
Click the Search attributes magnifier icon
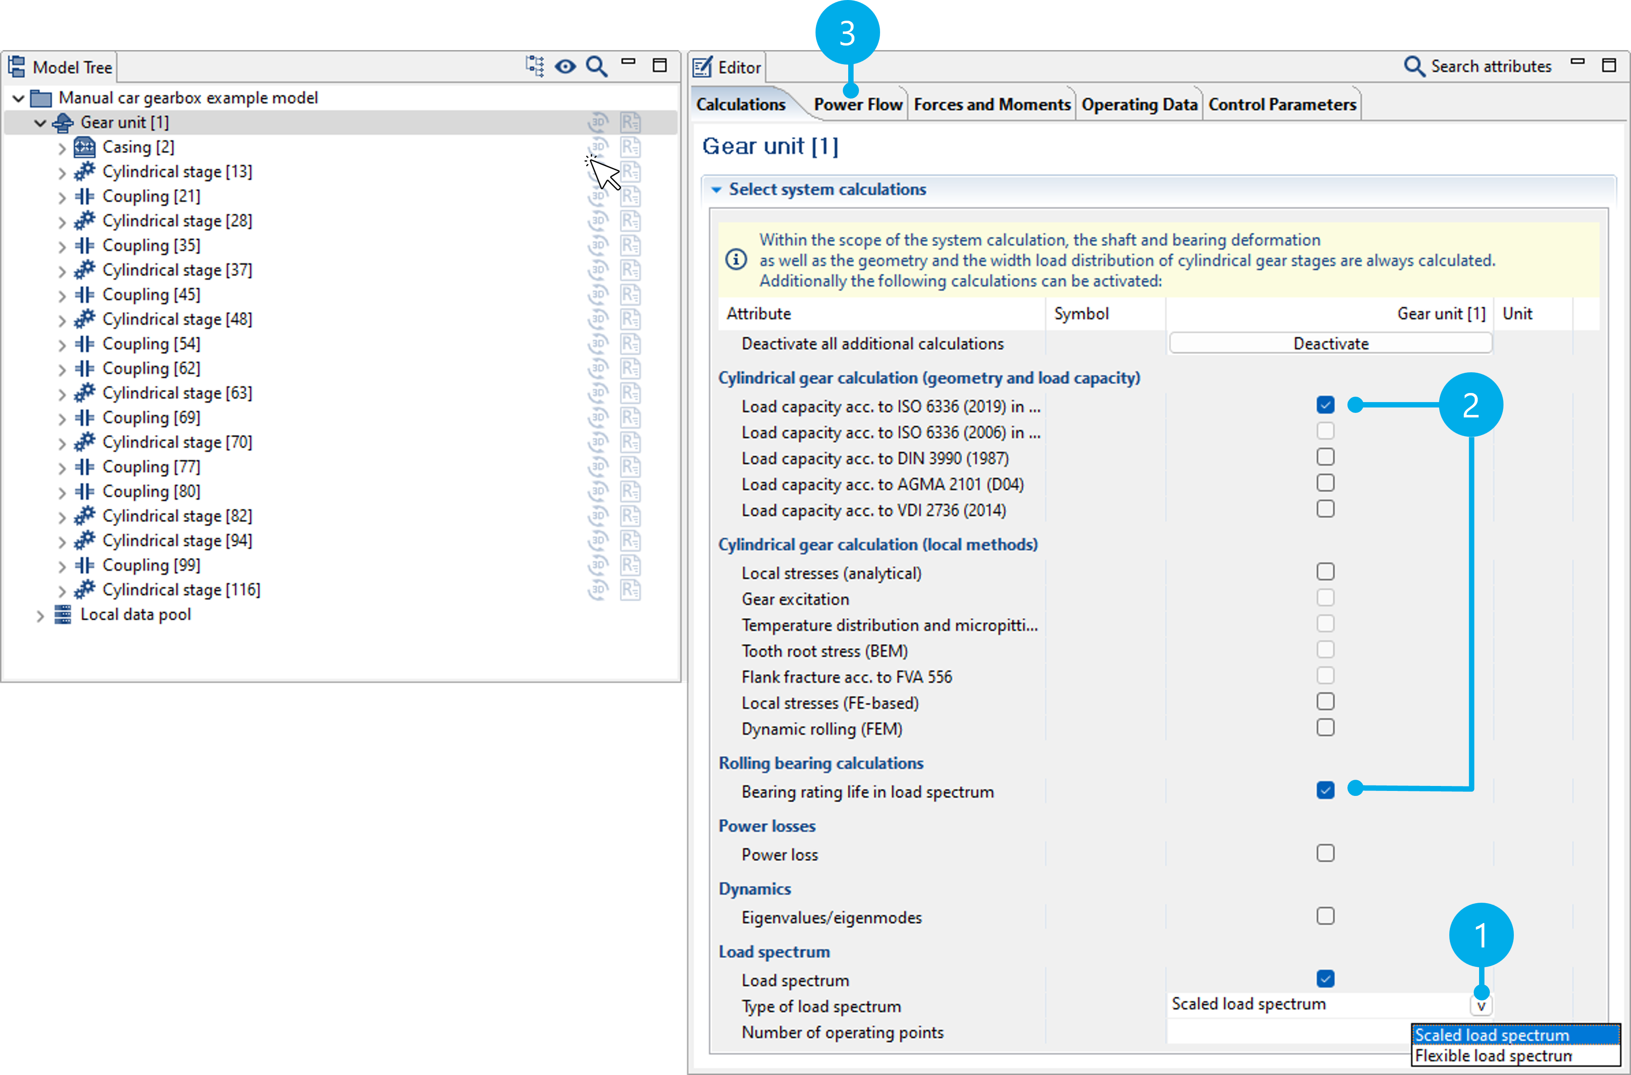coord(1414,67)
